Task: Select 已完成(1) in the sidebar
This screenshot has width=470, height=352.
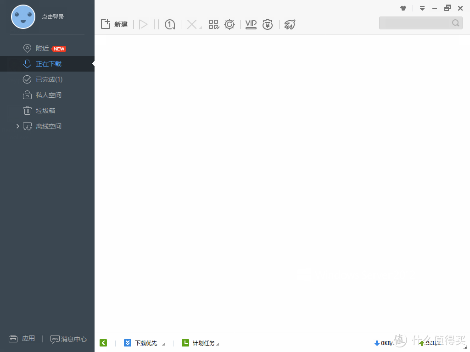Action: click(x=49, y=79)
